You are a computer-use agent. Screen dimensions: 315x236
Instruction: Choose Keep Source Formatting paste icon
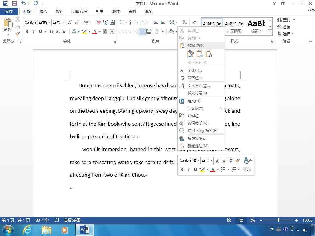190,54
